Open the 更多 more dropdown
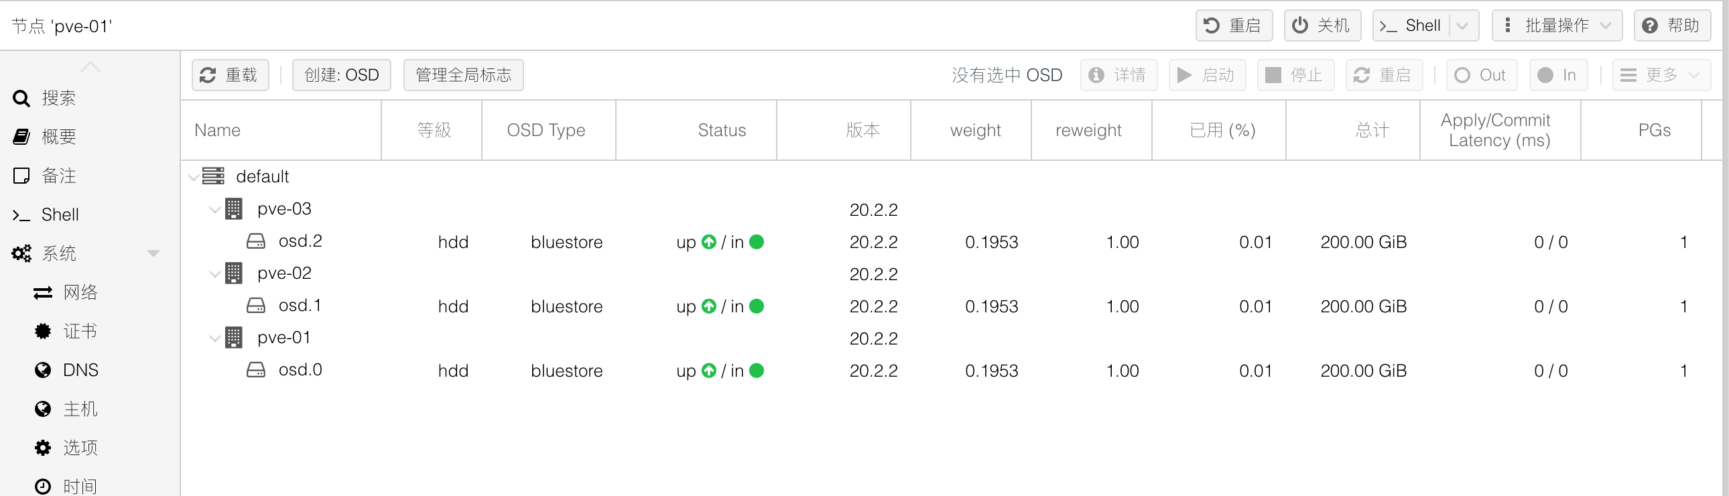This screenshot has width=1729, height=496. 1661,75
